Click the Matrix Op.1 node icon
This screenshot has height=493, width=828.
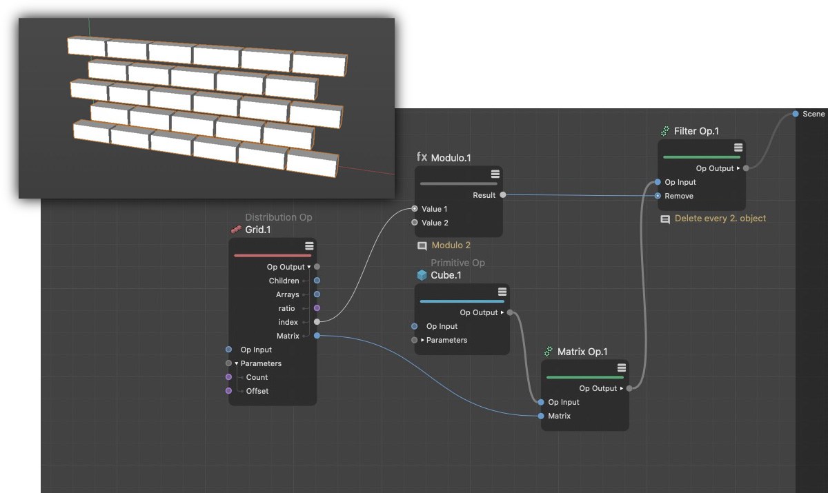click(x=549, y=352)
